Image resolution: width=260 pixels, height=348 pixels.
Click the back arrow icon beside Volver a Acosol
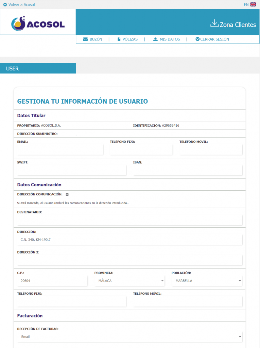click(x=5, y=5)
